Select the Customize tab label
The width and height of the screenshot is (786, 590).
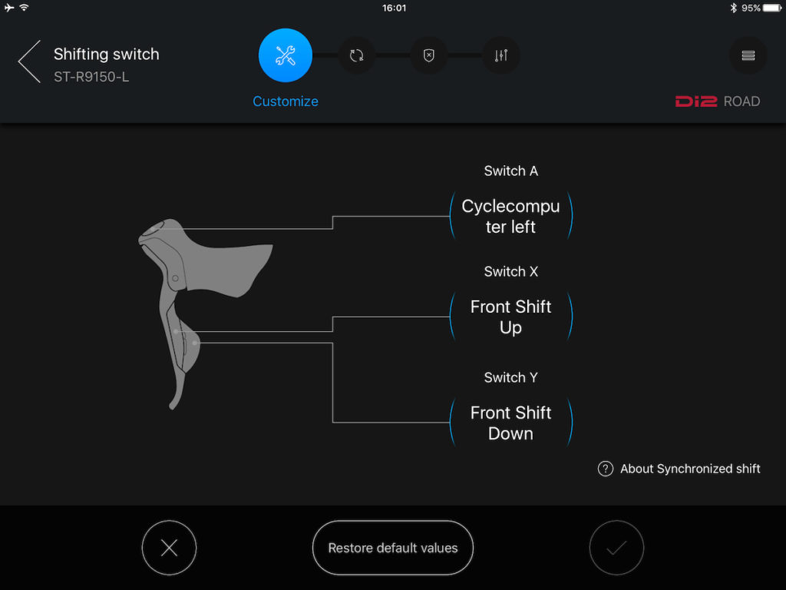[x=286, y=101]
